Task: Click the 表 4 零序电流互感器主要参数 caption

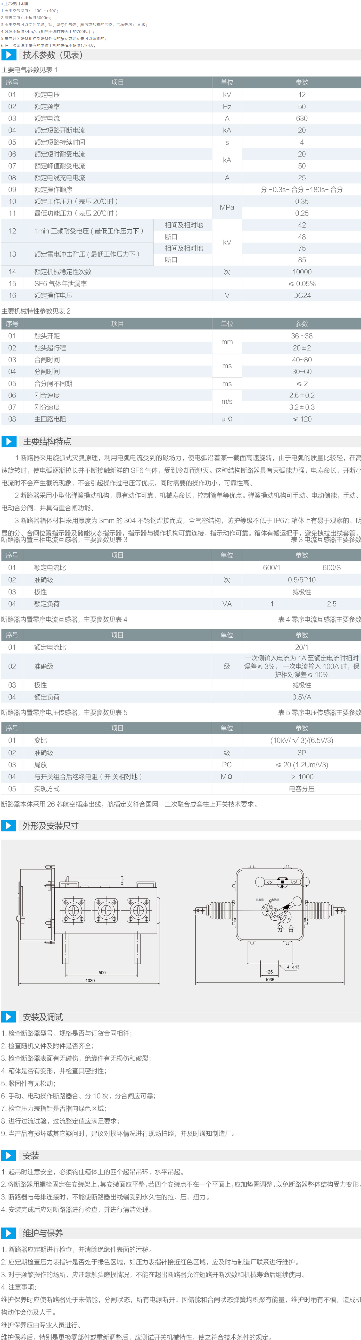Action: (x=319, y=620)
